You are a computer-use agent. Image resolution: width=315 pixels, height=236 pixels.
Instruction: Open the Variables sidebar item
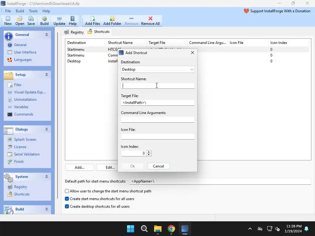pos(21,107)
